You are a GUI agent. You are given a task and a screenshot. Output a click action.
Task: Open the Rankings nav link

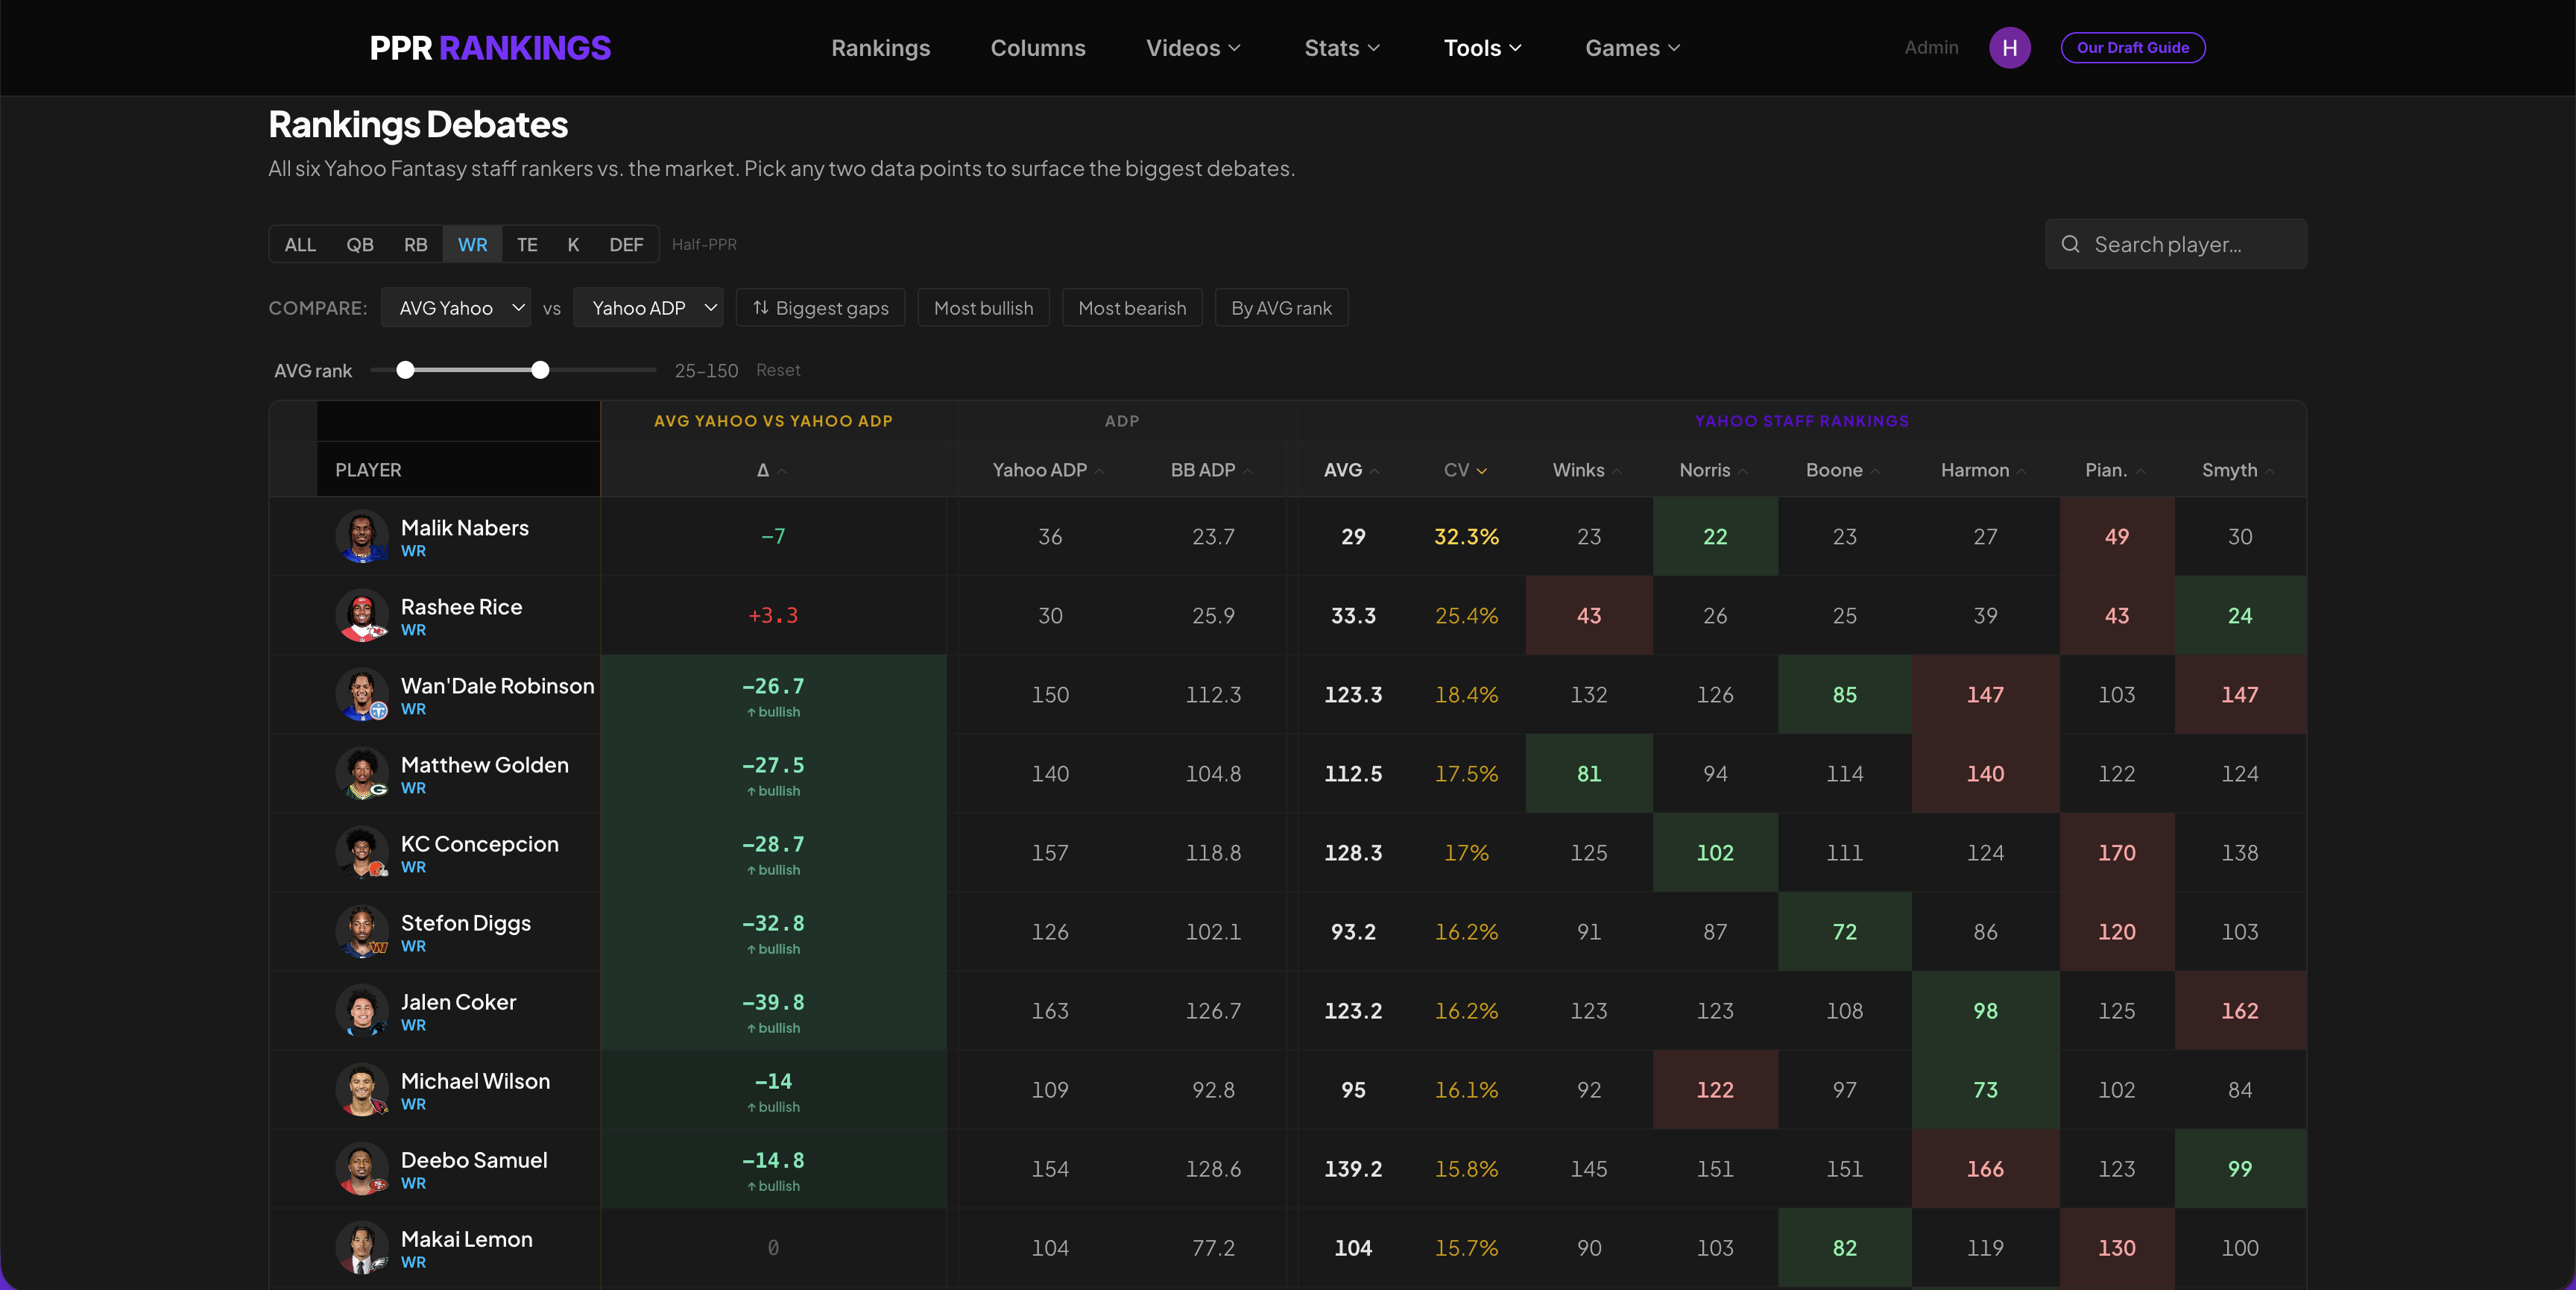880,48
